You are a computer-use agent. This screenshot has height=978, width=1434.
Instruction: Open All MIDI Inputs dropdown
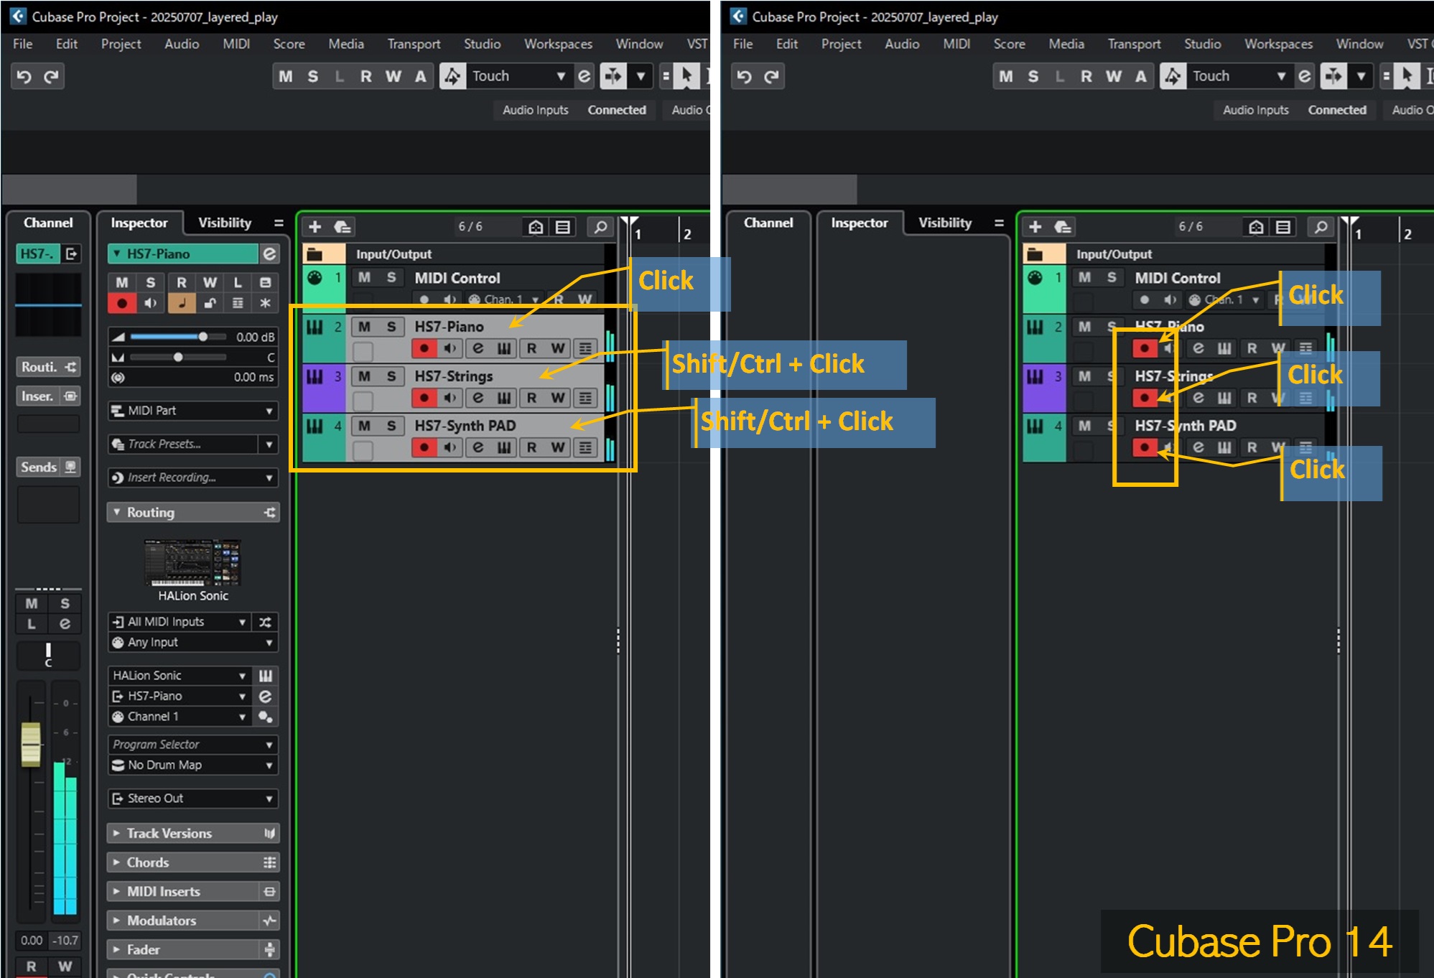pos(180,622)
